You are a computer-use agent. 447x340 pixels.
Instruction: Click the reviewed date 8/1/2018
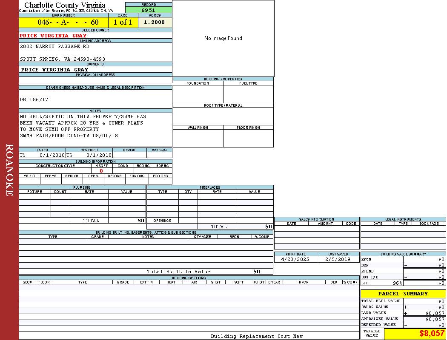click(x=99, y=155)
